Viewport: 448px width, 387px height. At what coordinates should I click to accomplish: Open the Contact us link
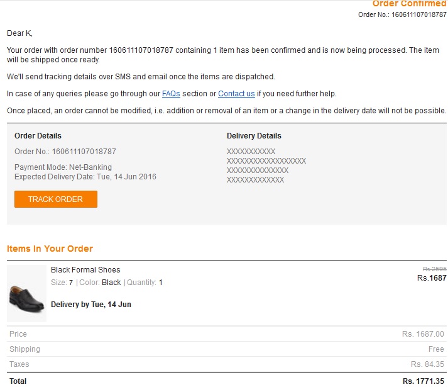236,94
